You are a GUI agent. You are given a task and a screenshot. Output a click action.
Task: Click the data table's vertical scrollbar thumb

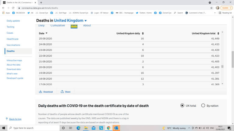[222, 67]
